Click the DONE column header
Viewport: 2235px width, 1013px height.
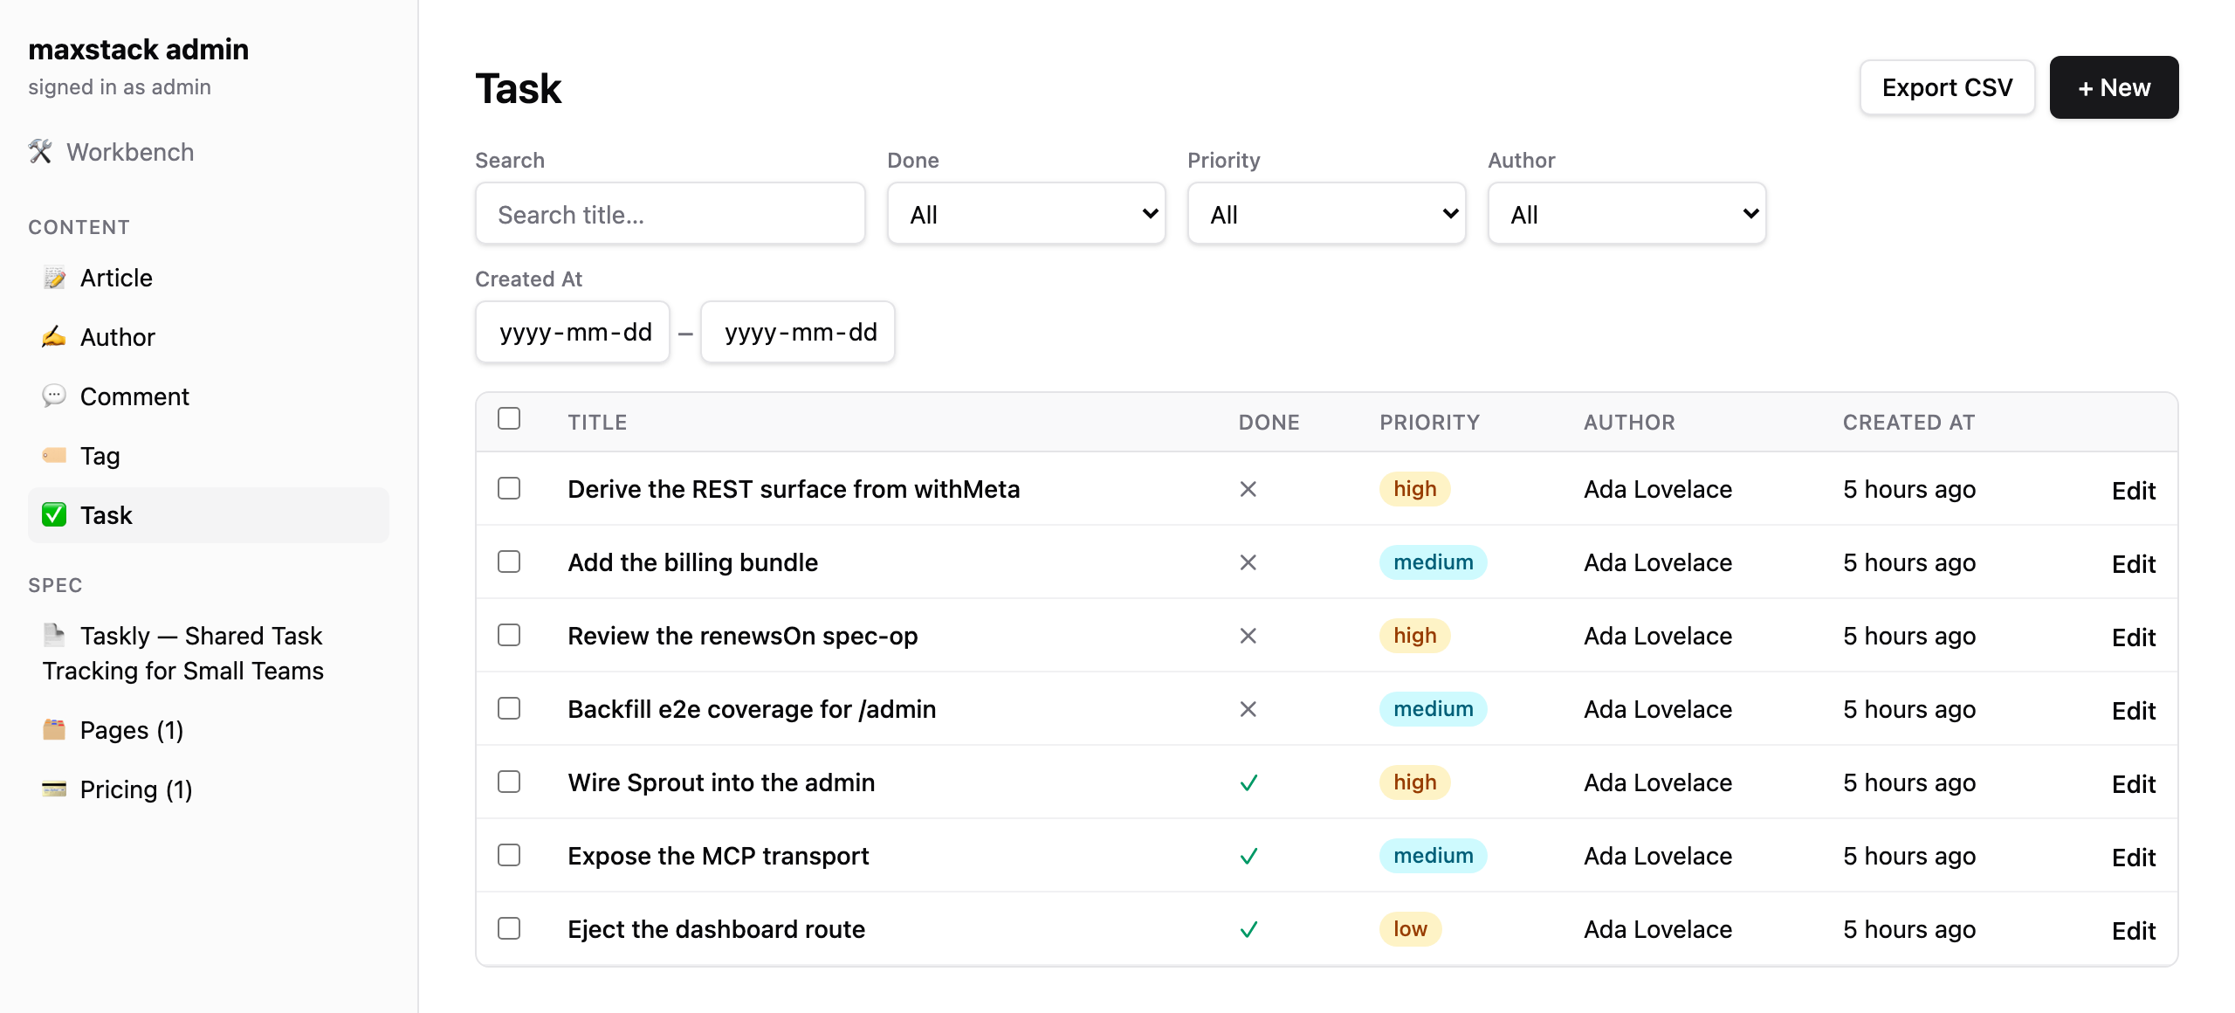(x=1269, y=423)
